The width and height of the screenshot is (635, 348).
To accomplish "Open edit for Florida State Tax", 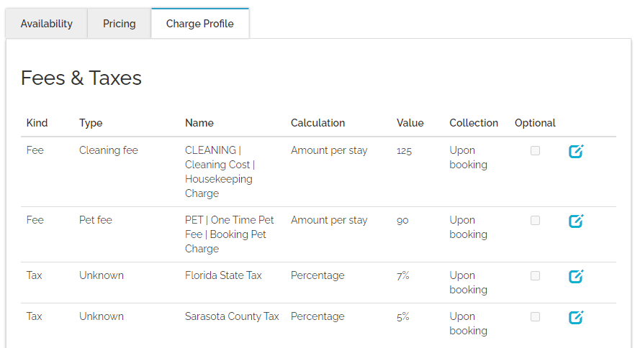I will (x=576, y=276).
